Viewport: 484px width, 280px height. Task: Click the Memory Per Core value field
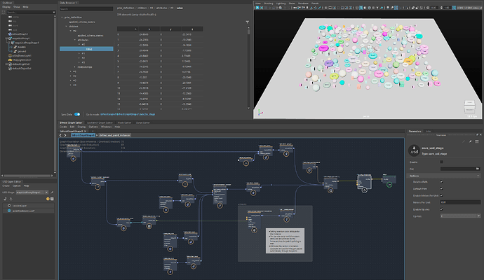click(459, 202)
